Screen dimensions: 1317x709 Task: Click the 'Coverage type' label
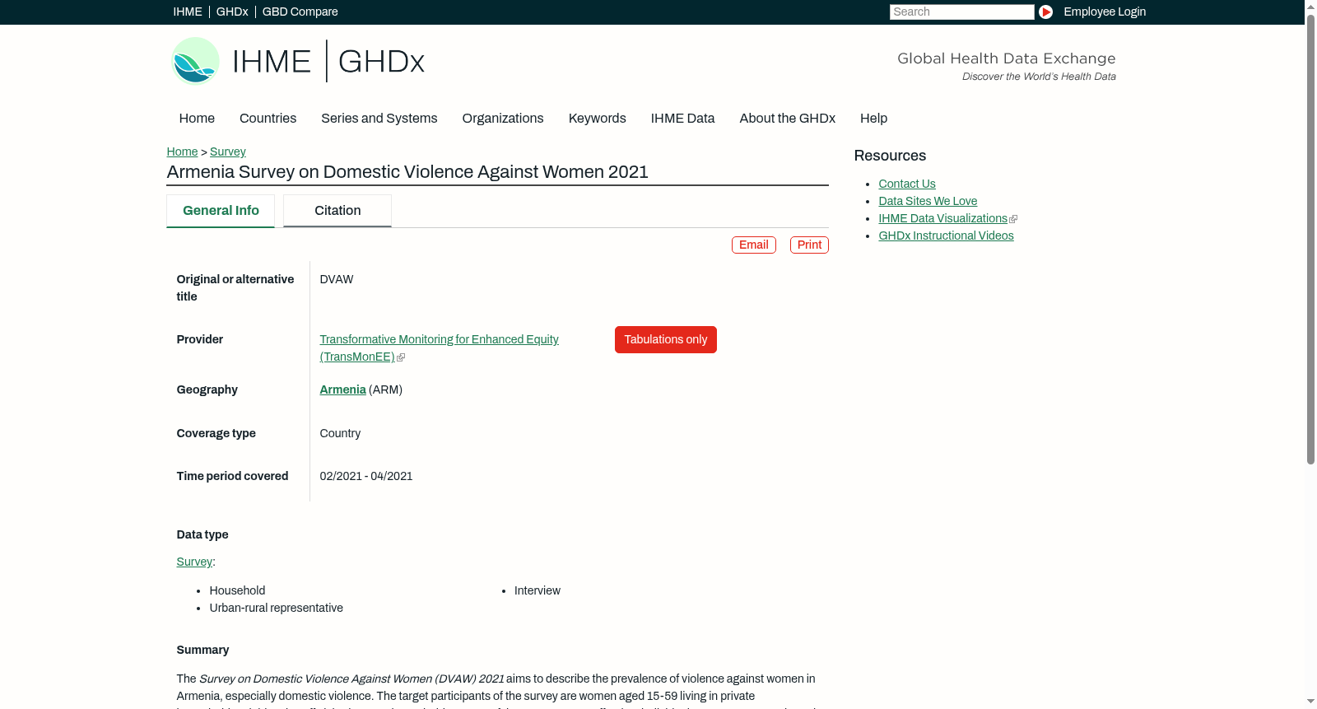click(x=216, y=433)
